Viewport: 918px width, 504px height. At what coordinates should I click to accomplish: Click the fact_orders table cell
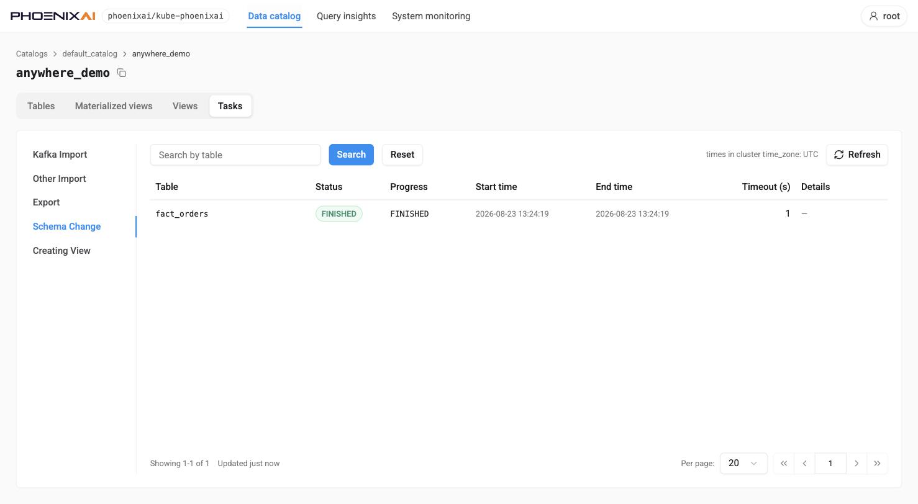pyautogui.click(x=182, y=214)
